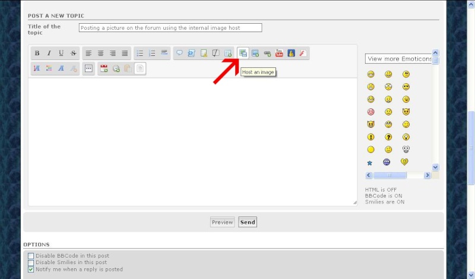
Task: Insert a YouTube video
Action: point(279,53)
